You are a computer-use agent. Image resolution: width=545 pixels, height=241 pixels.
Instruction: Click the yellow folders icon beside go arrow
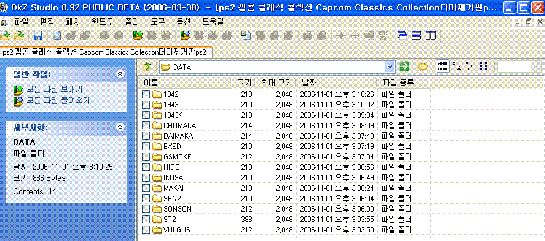click(x=423, y=67)
